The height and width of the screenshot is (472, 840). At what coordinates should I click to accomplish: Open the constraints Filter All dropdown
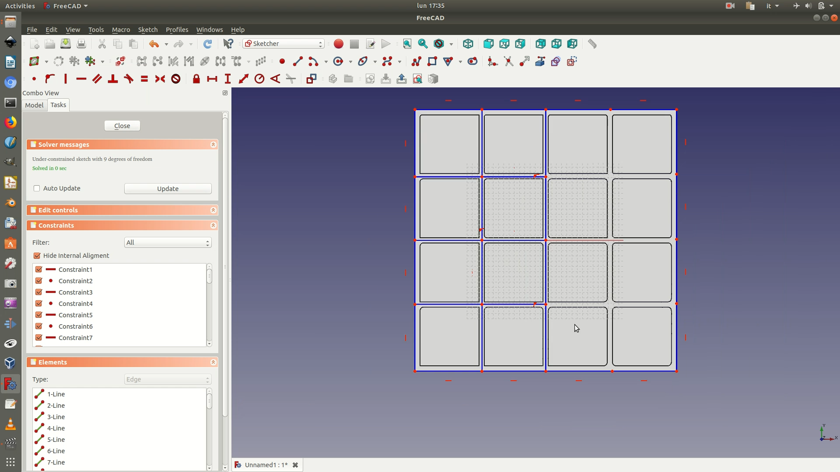click(168, 243)
